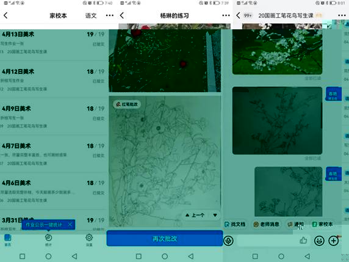Select the statistics tab with pie icon

pyautogui.click(x=48, y=240)
